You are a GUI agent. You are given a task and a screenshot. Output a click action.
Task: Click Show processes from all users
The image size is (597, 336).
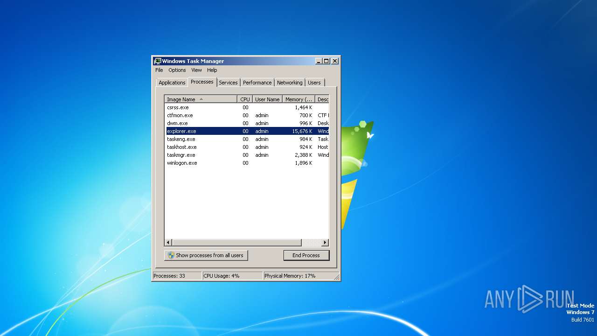[206, 255]
